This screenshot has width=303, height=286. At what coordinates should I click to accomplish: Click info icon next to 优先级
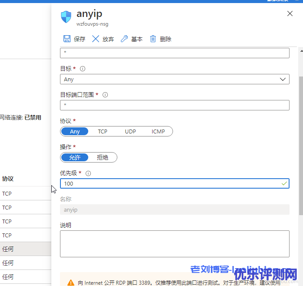88,173
